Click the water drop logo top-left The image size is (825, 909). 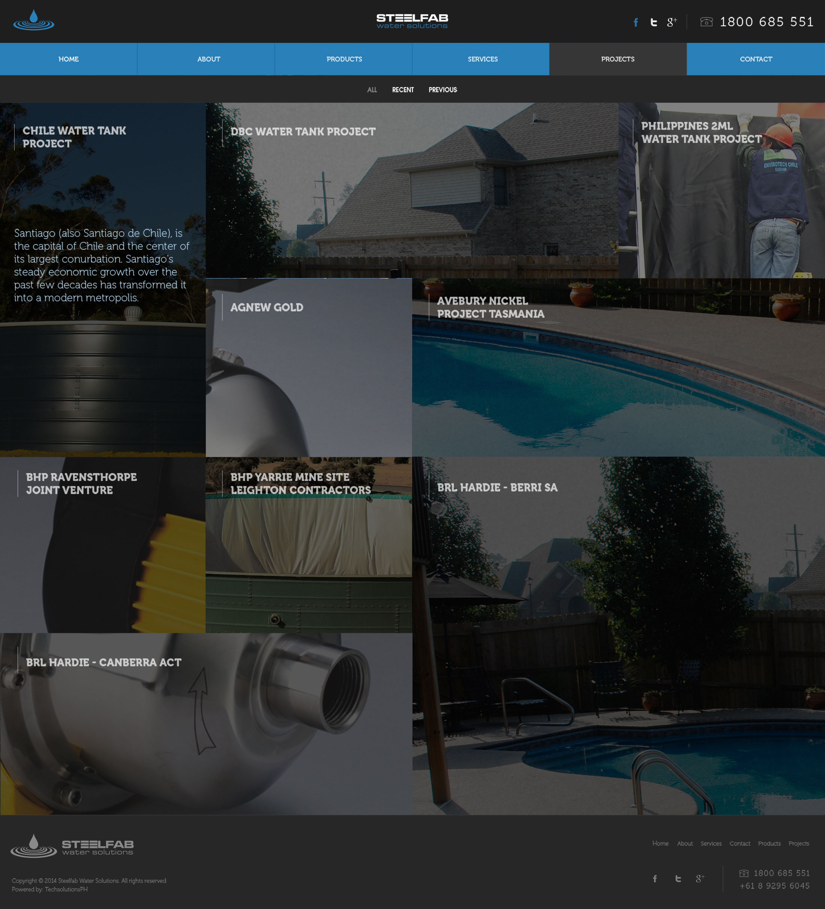point(34,21)
